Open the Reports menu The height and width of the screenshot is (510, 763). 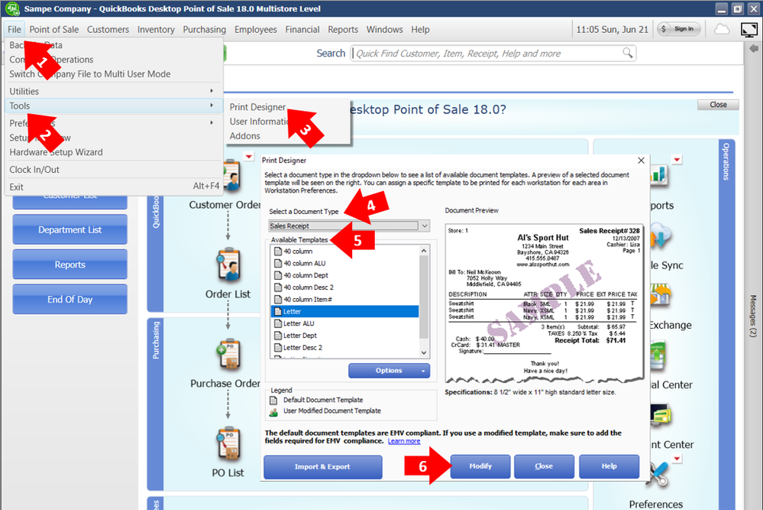343,29
